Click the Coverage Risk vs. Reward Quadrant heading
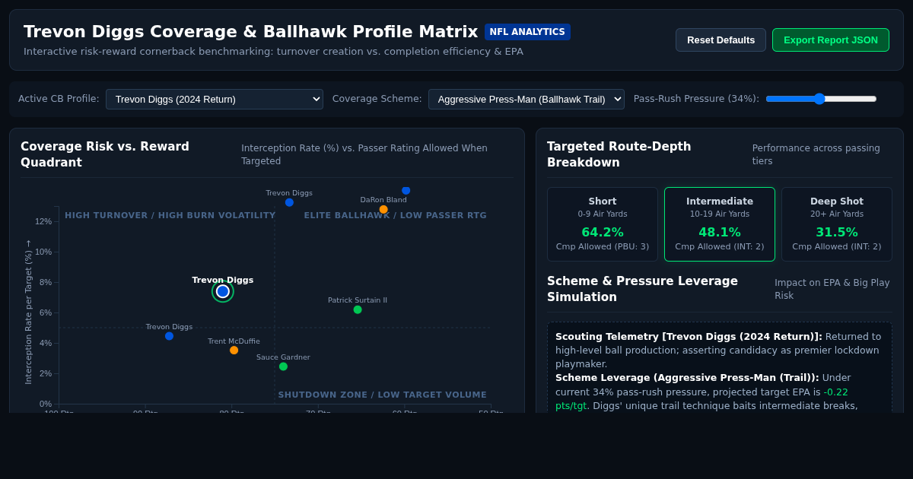Screen dimensions: 913x479 105,154
